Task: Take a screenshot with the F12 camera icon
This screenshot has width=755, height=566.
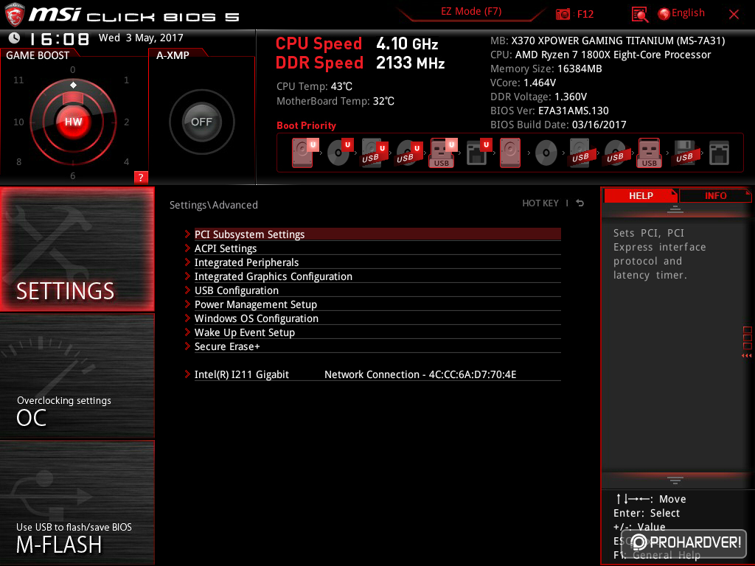Action: pos(563,14)
